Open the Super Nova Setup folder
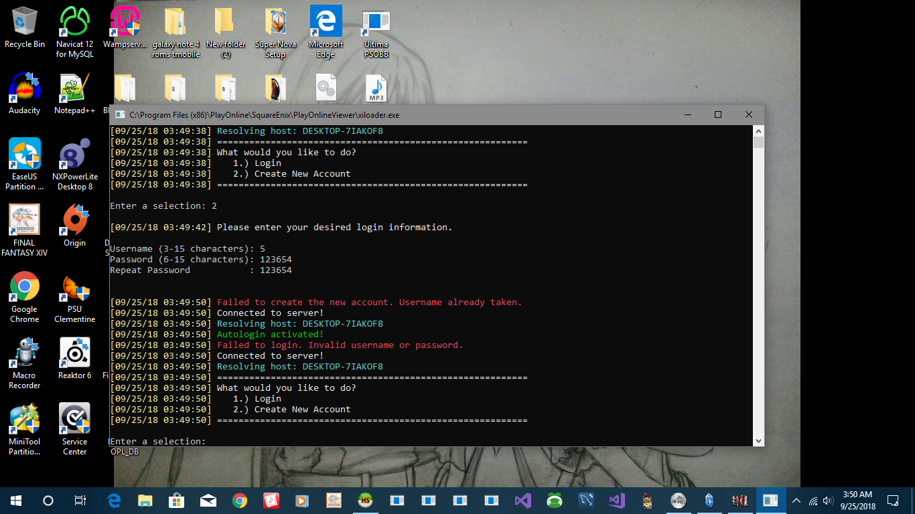 pos(275,23)
